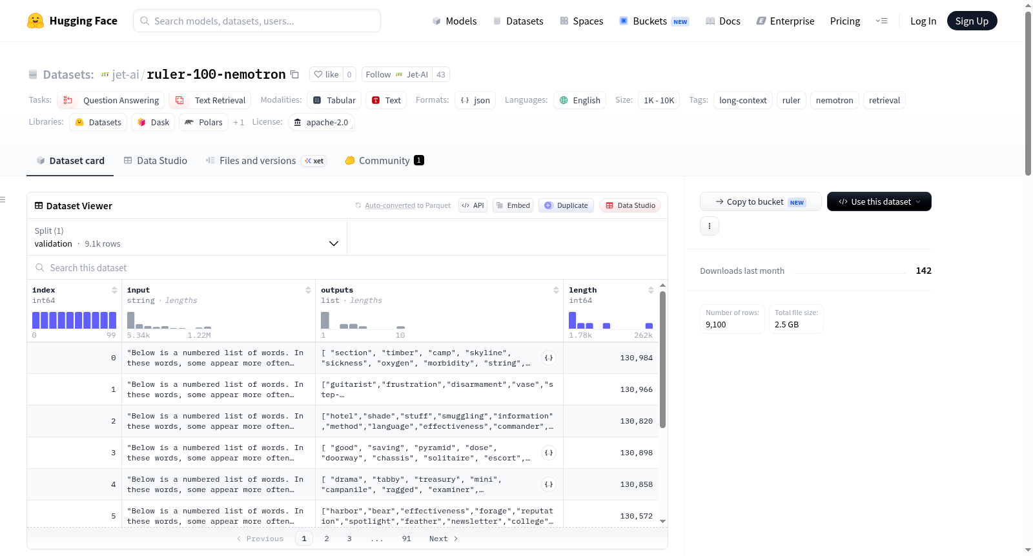Filter by Tabular modality tag

click(334, 100)
